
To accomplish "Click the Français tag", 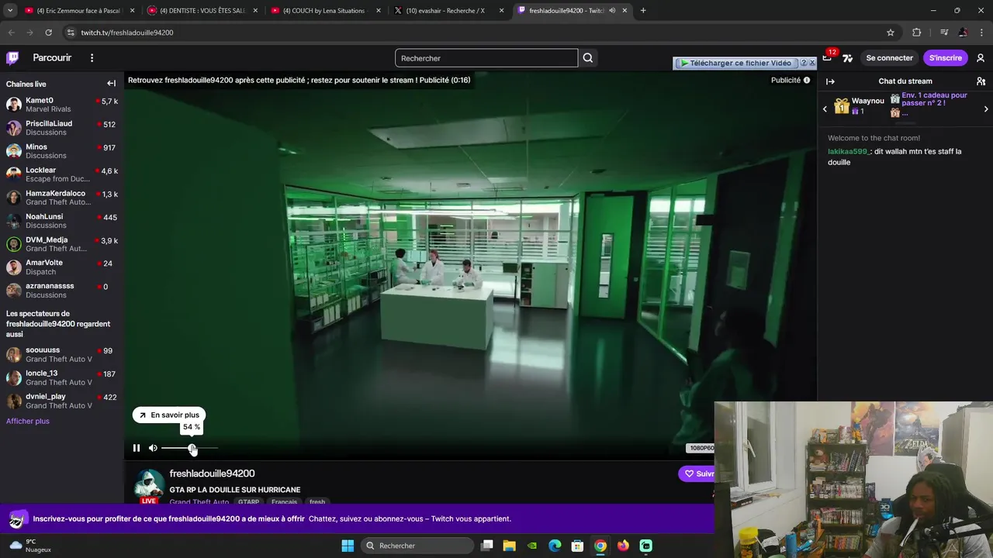I will pyautogui.click(x=284, y=501).
